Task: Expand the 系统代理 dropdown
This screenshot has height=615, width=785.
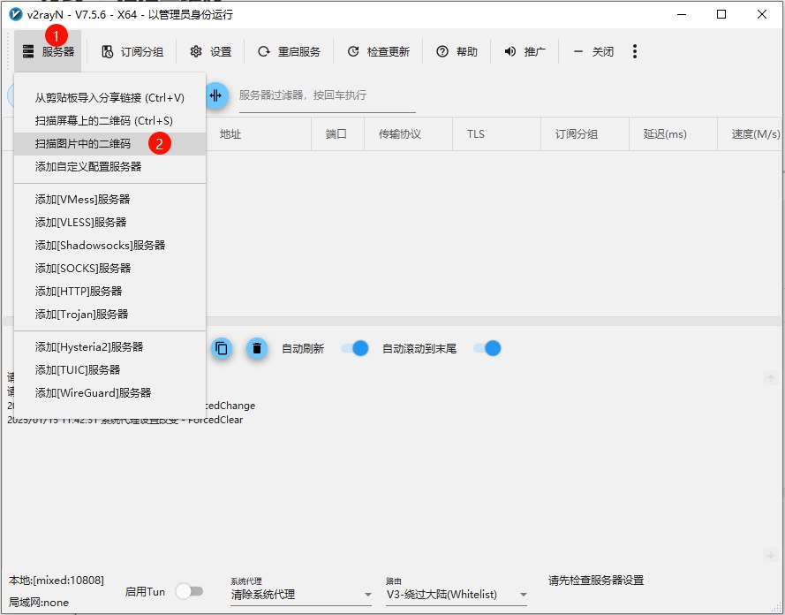Action: click(300, 595)
